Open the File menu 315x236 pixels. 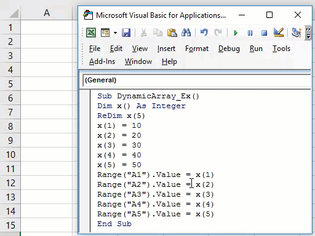coord(95,49)
